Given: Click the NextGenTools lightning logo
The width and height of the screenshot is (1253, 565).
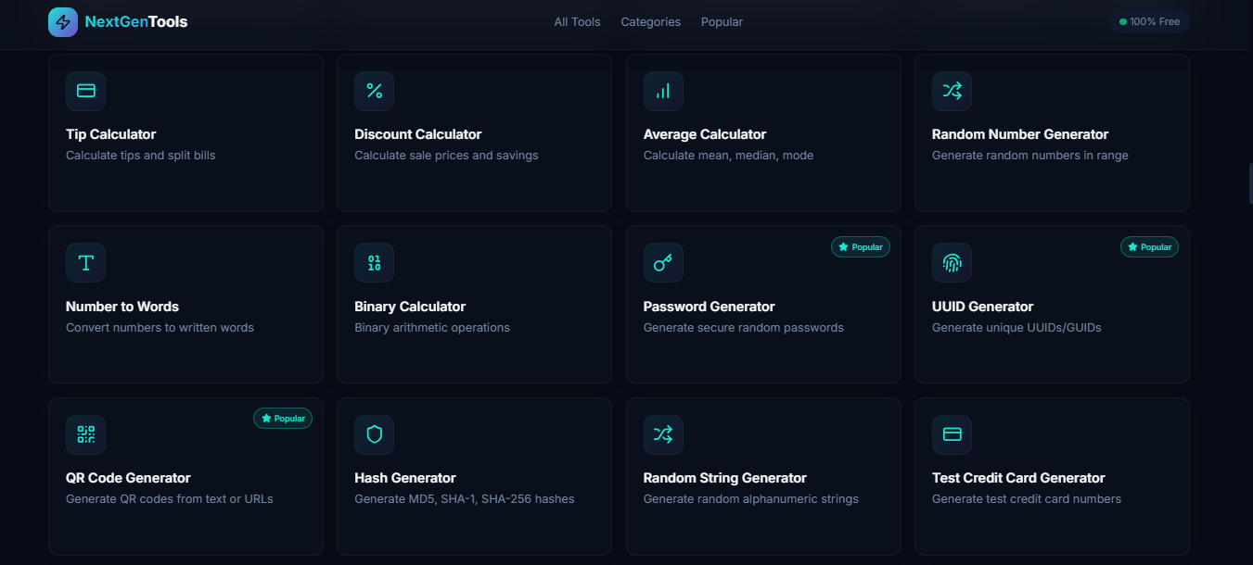Looking at the screenshot, I should pos(63,21).
